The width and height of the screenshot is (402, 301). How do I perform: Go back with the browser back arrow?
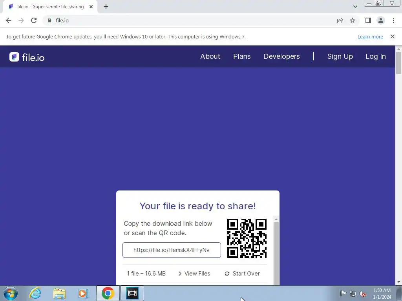9,20
